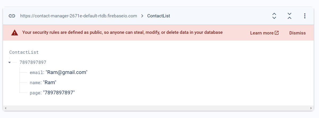Viewport: 319px width, 118px height.
Task: Click the red warning triangle icon
Action: (x=15, y=33)
